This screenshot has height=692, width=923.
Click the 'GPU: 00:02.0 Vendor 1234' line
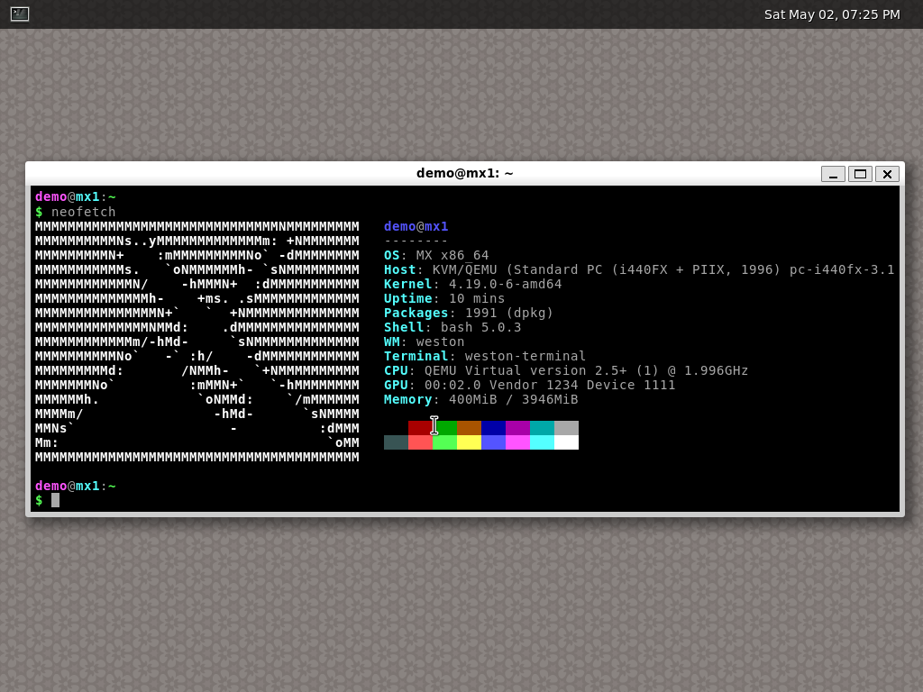click(x=530, y=385)
